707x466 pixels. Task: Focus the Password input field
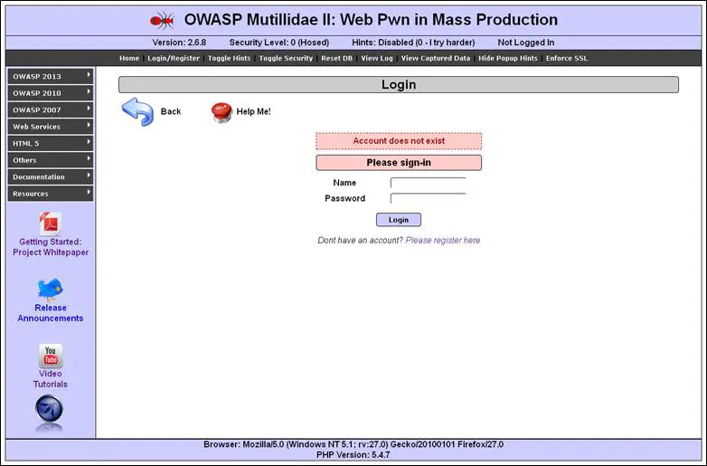click(428, 199)
